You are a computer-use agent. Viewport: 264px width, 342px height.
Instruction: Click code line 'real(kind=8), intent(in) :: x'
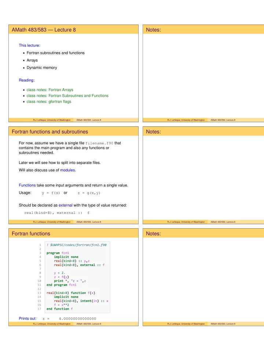pos(81,301)
